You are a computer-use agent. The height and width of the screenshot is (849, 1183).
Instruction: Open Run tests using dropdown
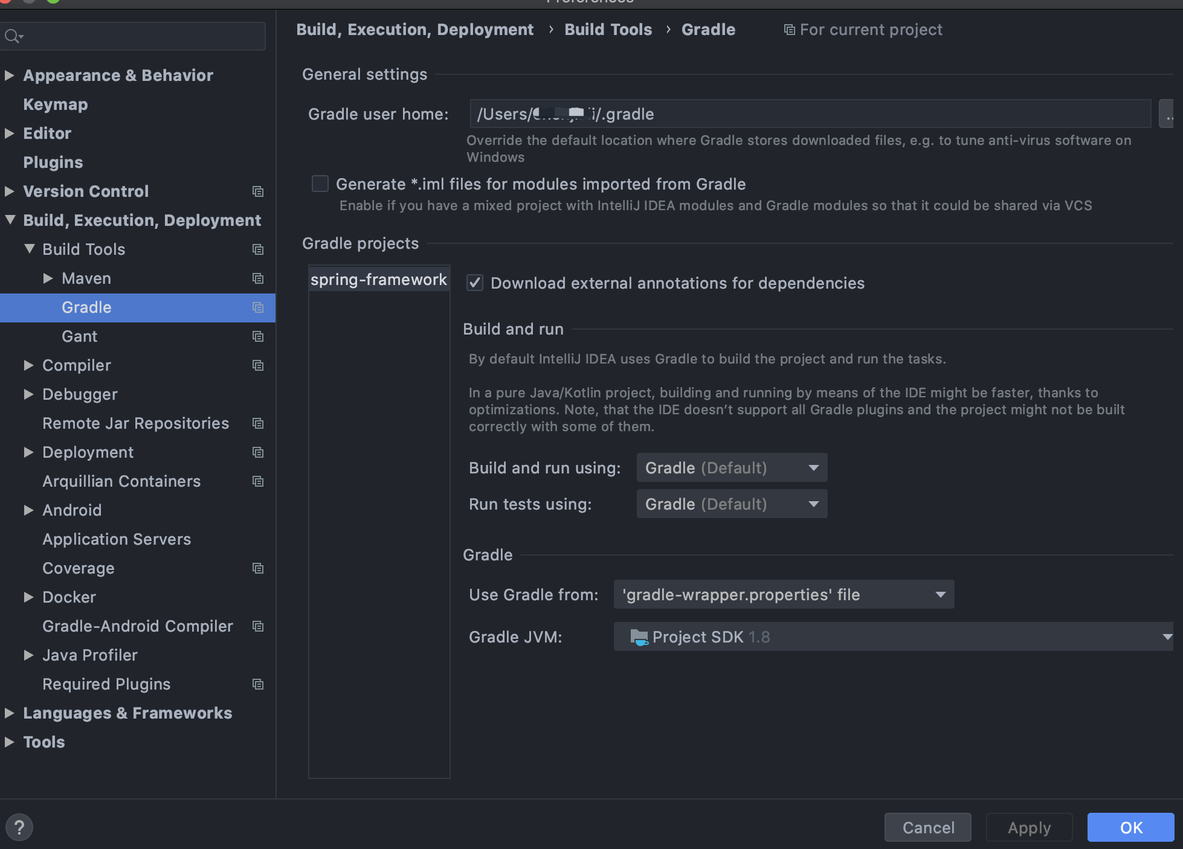[x=732, y=504]
